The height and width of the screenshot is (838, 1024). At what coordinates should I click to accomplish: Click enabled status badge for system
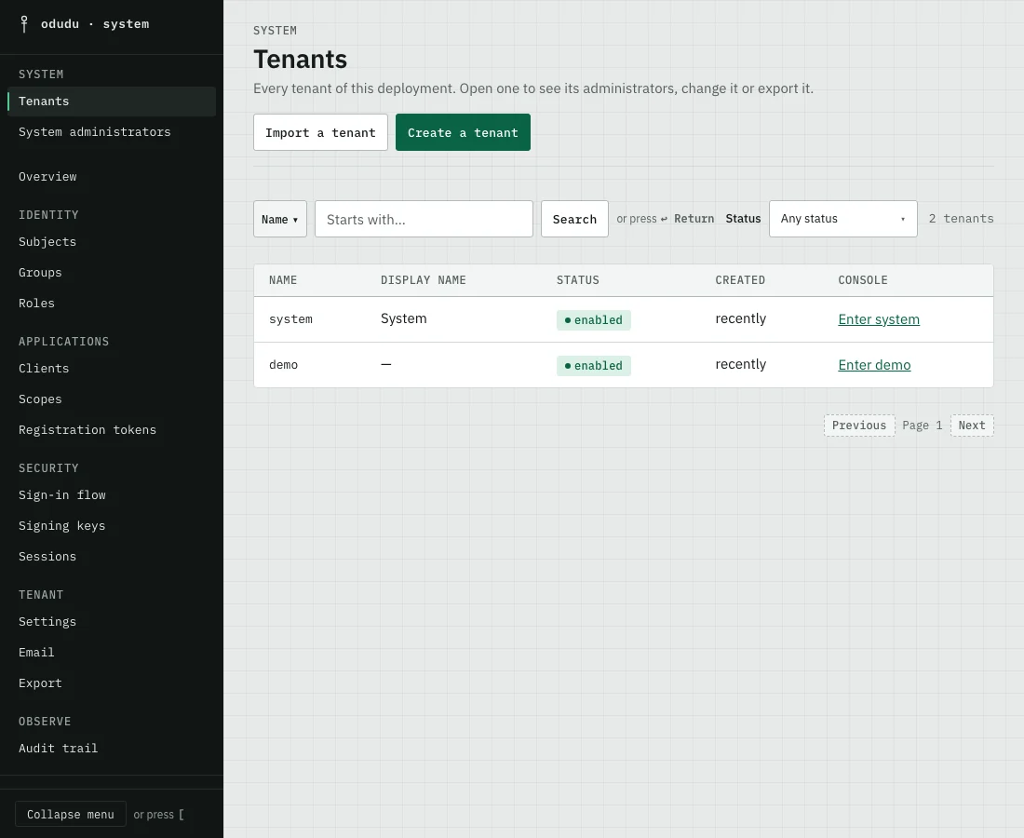(594, 320)
